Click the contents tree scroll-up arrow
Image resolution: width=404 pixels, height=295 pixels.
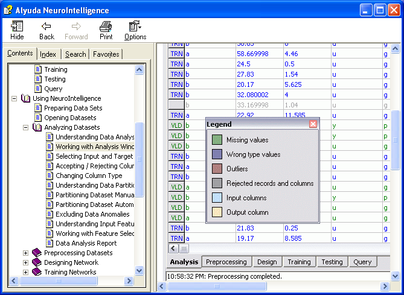coord(139,69)
